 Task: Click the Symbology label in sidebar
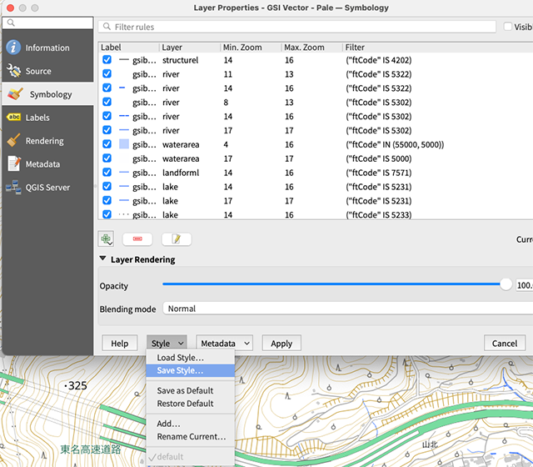pos(51,94)
